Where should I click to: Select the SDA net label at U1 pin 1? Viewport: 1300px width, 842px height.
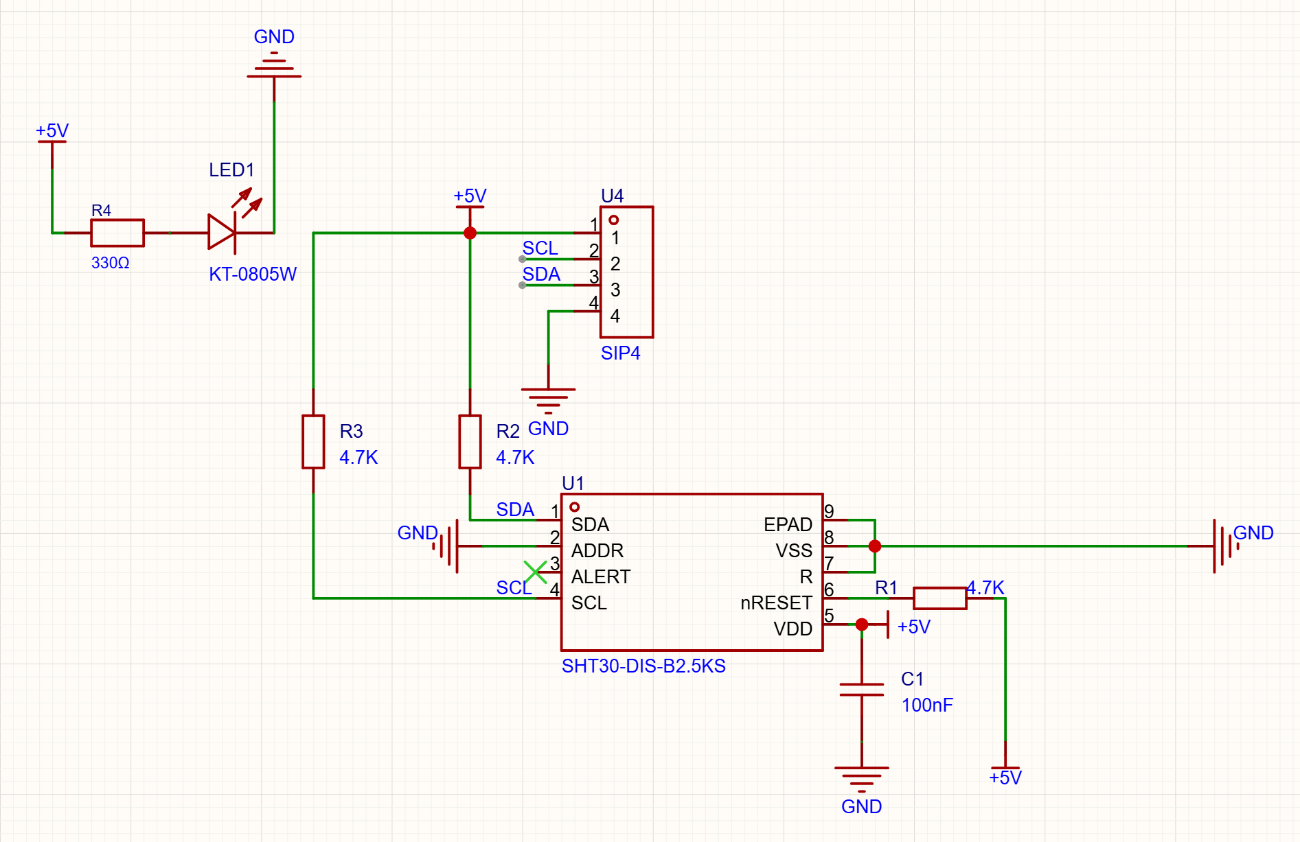(515, 509)
